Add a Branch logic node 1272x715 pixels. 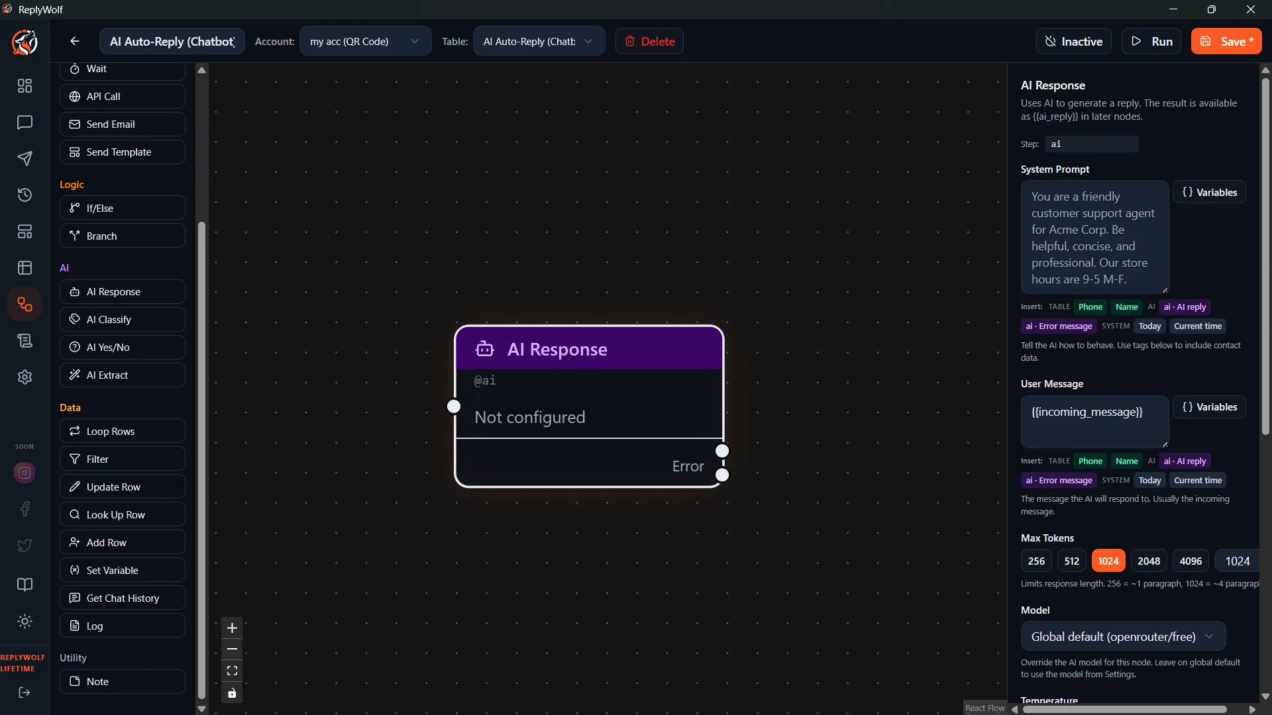pos(123,236)
